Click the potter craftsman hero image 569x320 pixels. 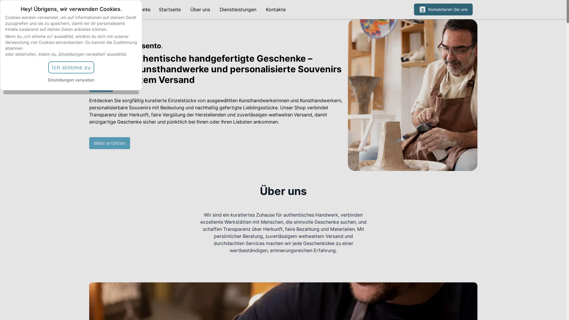point(413,95)
